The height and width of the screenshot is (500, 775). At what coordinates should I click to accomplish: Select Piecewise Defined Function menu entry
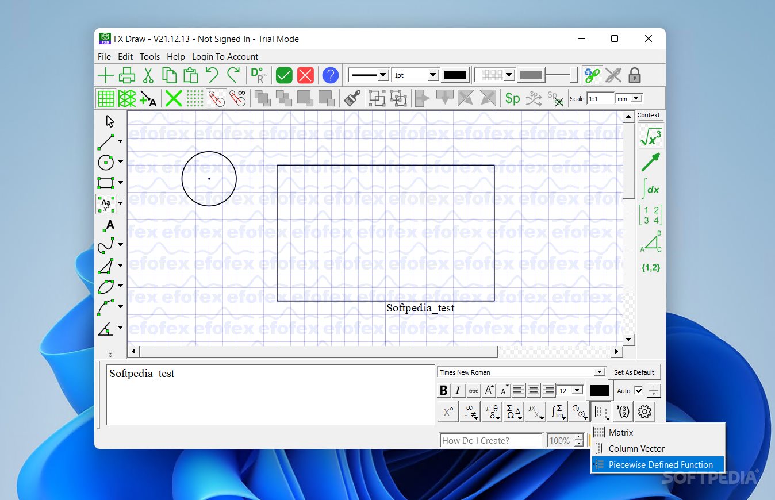658,464
